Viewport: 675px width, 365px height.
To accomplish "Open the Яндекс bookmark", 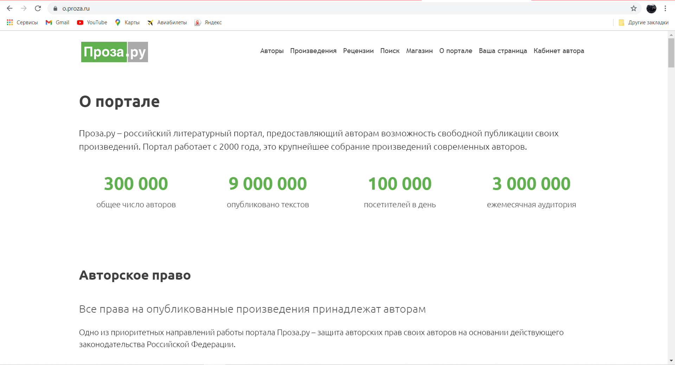I will pos(208,22).
